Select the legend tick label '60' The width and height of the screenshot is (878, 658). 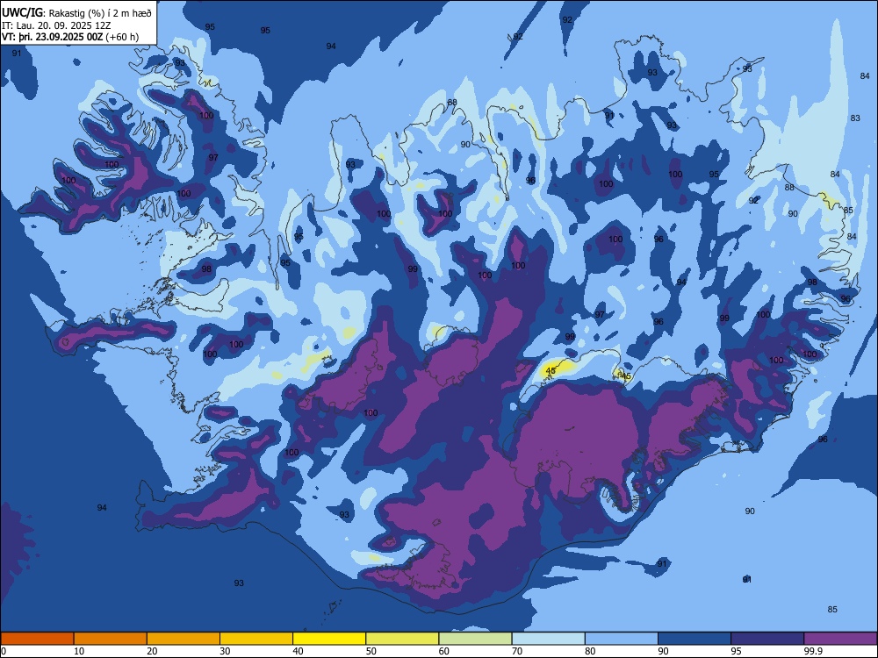tap(444, 651)
